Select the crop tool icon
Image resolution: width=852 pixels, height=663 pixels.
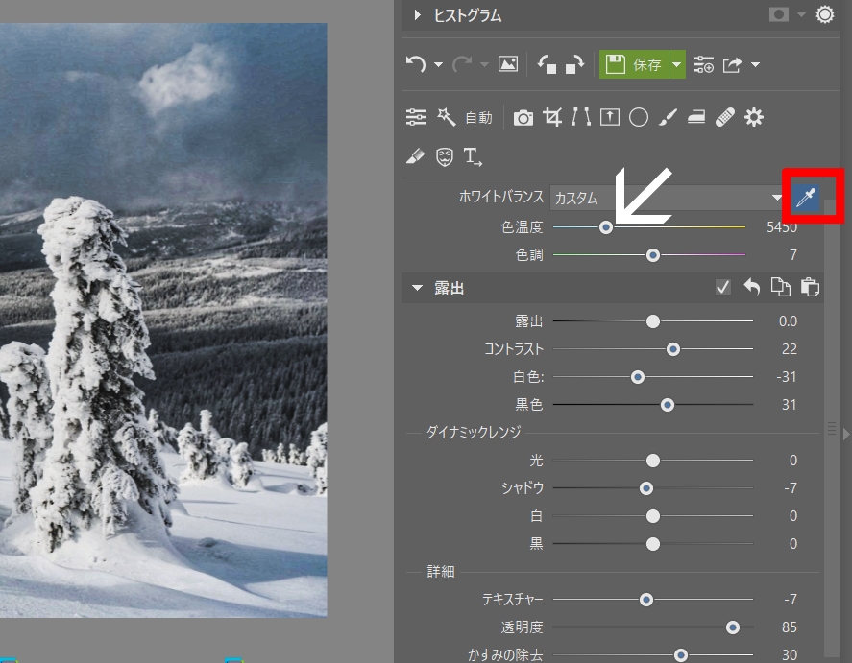552,117
